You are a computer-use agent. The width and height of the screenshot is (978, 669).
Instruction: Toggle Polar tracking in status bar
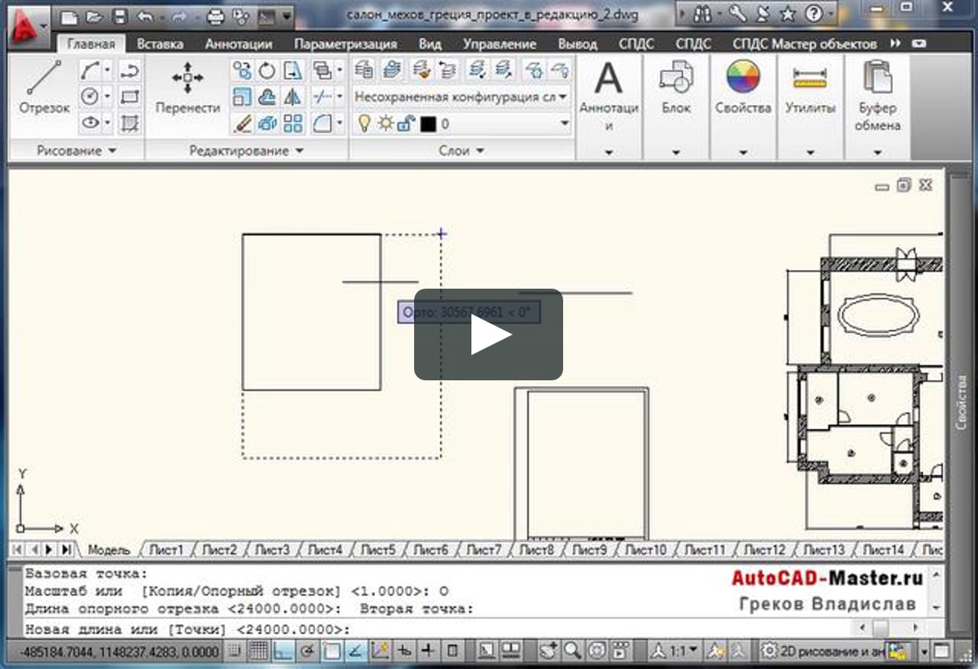point(308,651)
